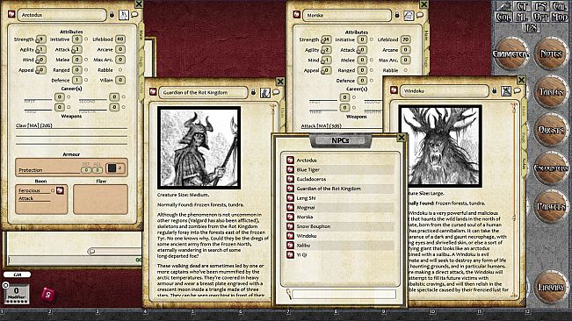Click the wand icon left of CT
This screenshot has width=572, height=321.
pos(503,6)
